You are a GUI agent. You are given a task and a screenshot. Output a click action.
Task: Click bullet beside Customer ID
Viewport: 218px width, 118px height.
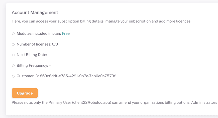point(13,76)
